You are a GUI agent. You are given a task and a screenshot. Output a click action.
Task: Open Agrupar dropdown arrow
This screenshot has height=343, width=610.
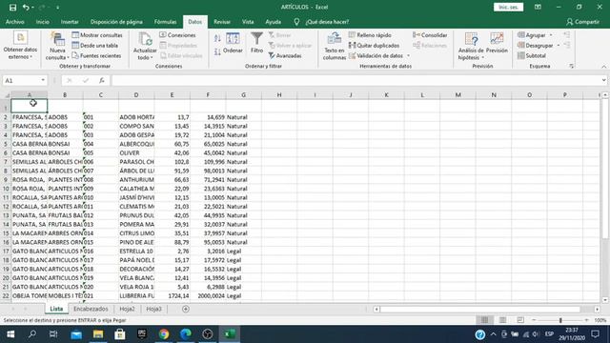pyautogui.click(x=551, y=35)
